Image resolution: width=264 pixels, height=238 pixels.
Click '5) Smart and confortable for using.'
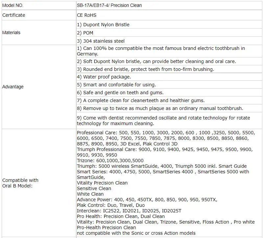116,85
